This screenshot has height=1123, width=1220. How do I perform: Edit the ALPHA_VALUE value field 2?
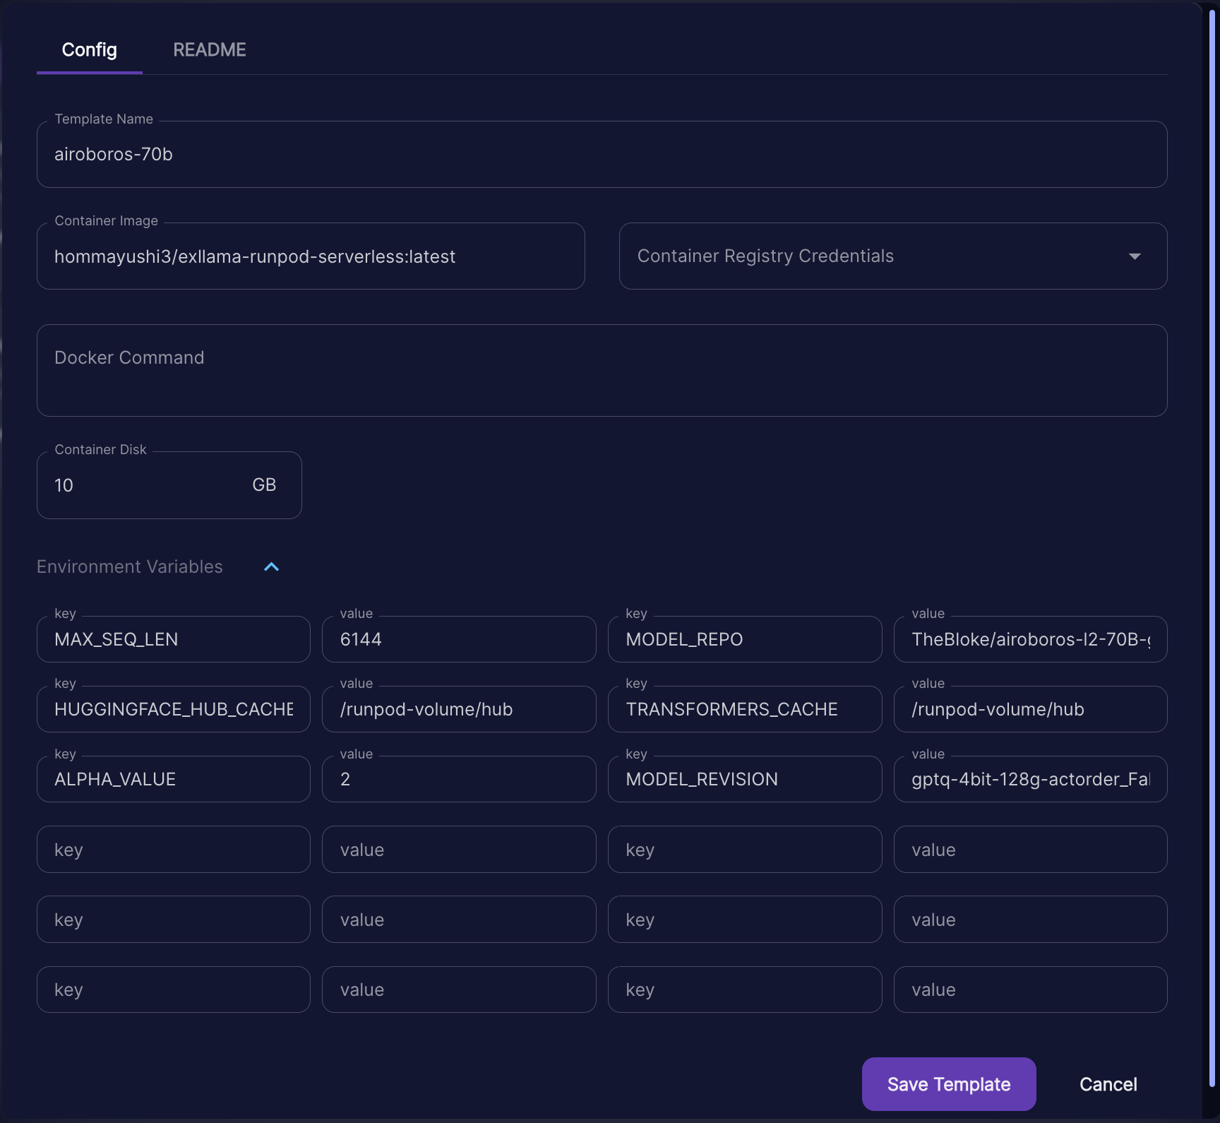[459, 779]
